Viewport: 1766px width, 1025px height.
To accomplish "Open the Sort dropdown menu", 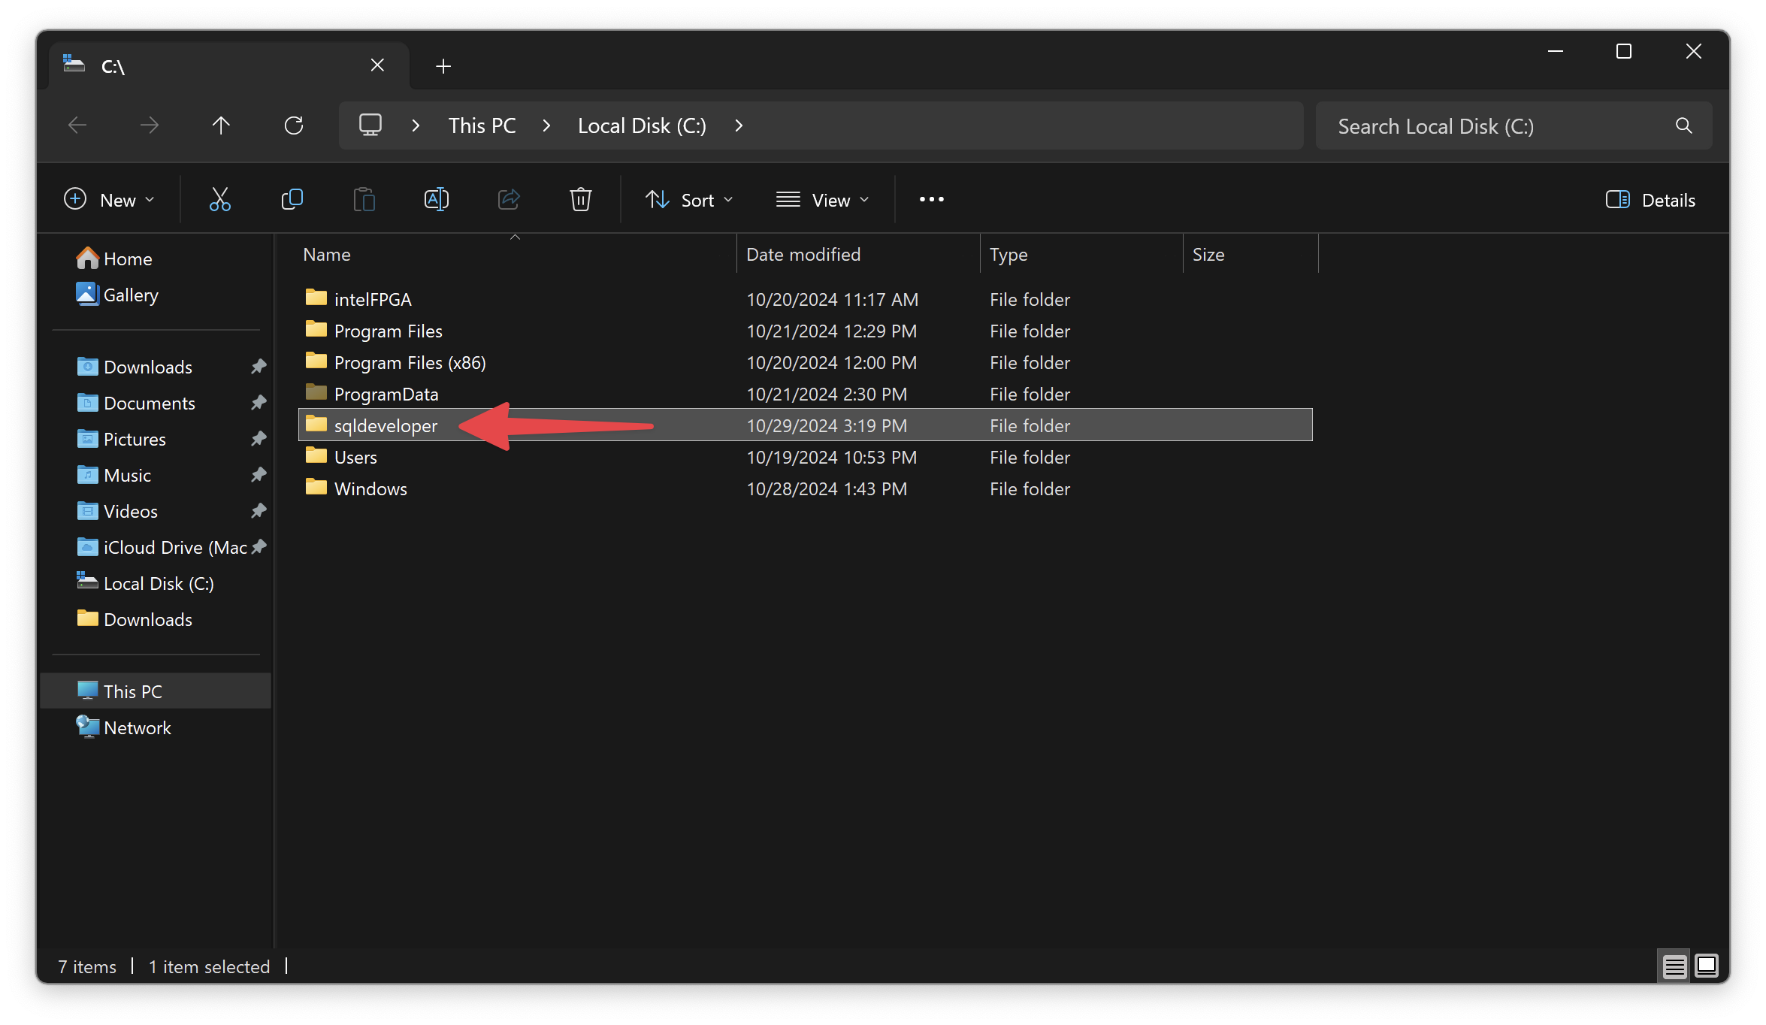I will point(689,200).
